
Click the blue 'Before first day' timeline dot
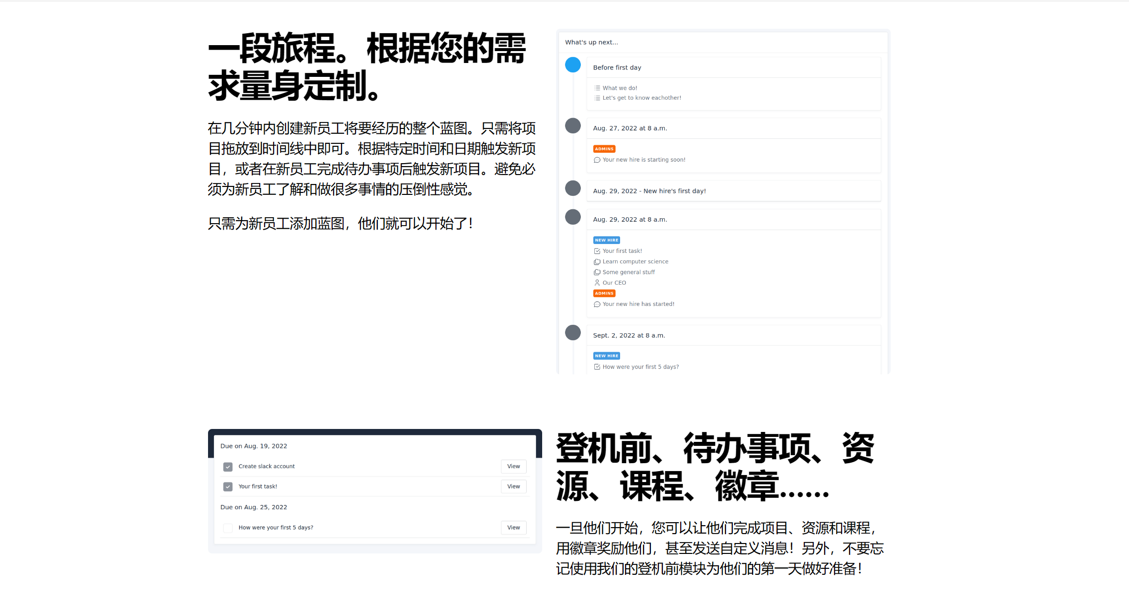click(572, 65)
